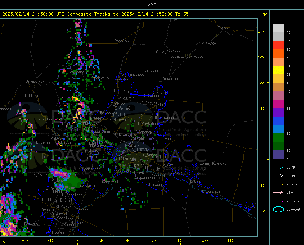Click the 'Uspallata' map label
Image resolution: width=304 pixels, height=245 pixels.
35,82
